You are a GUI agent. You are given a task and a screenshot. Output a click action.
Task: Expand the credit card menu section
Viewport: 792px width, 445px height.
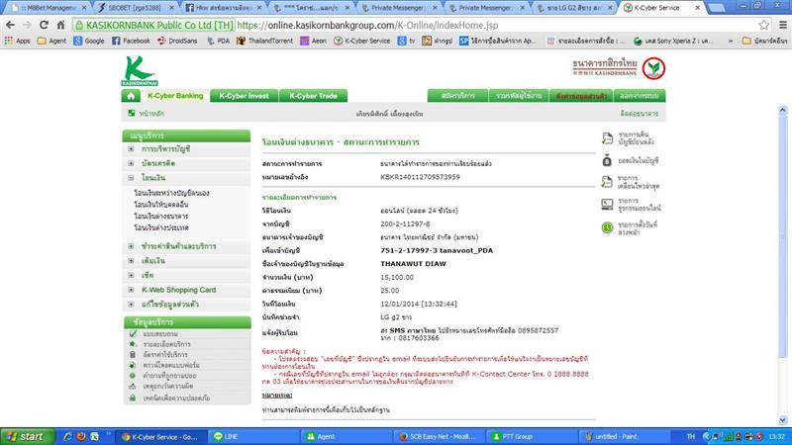(x=131, y=163)
